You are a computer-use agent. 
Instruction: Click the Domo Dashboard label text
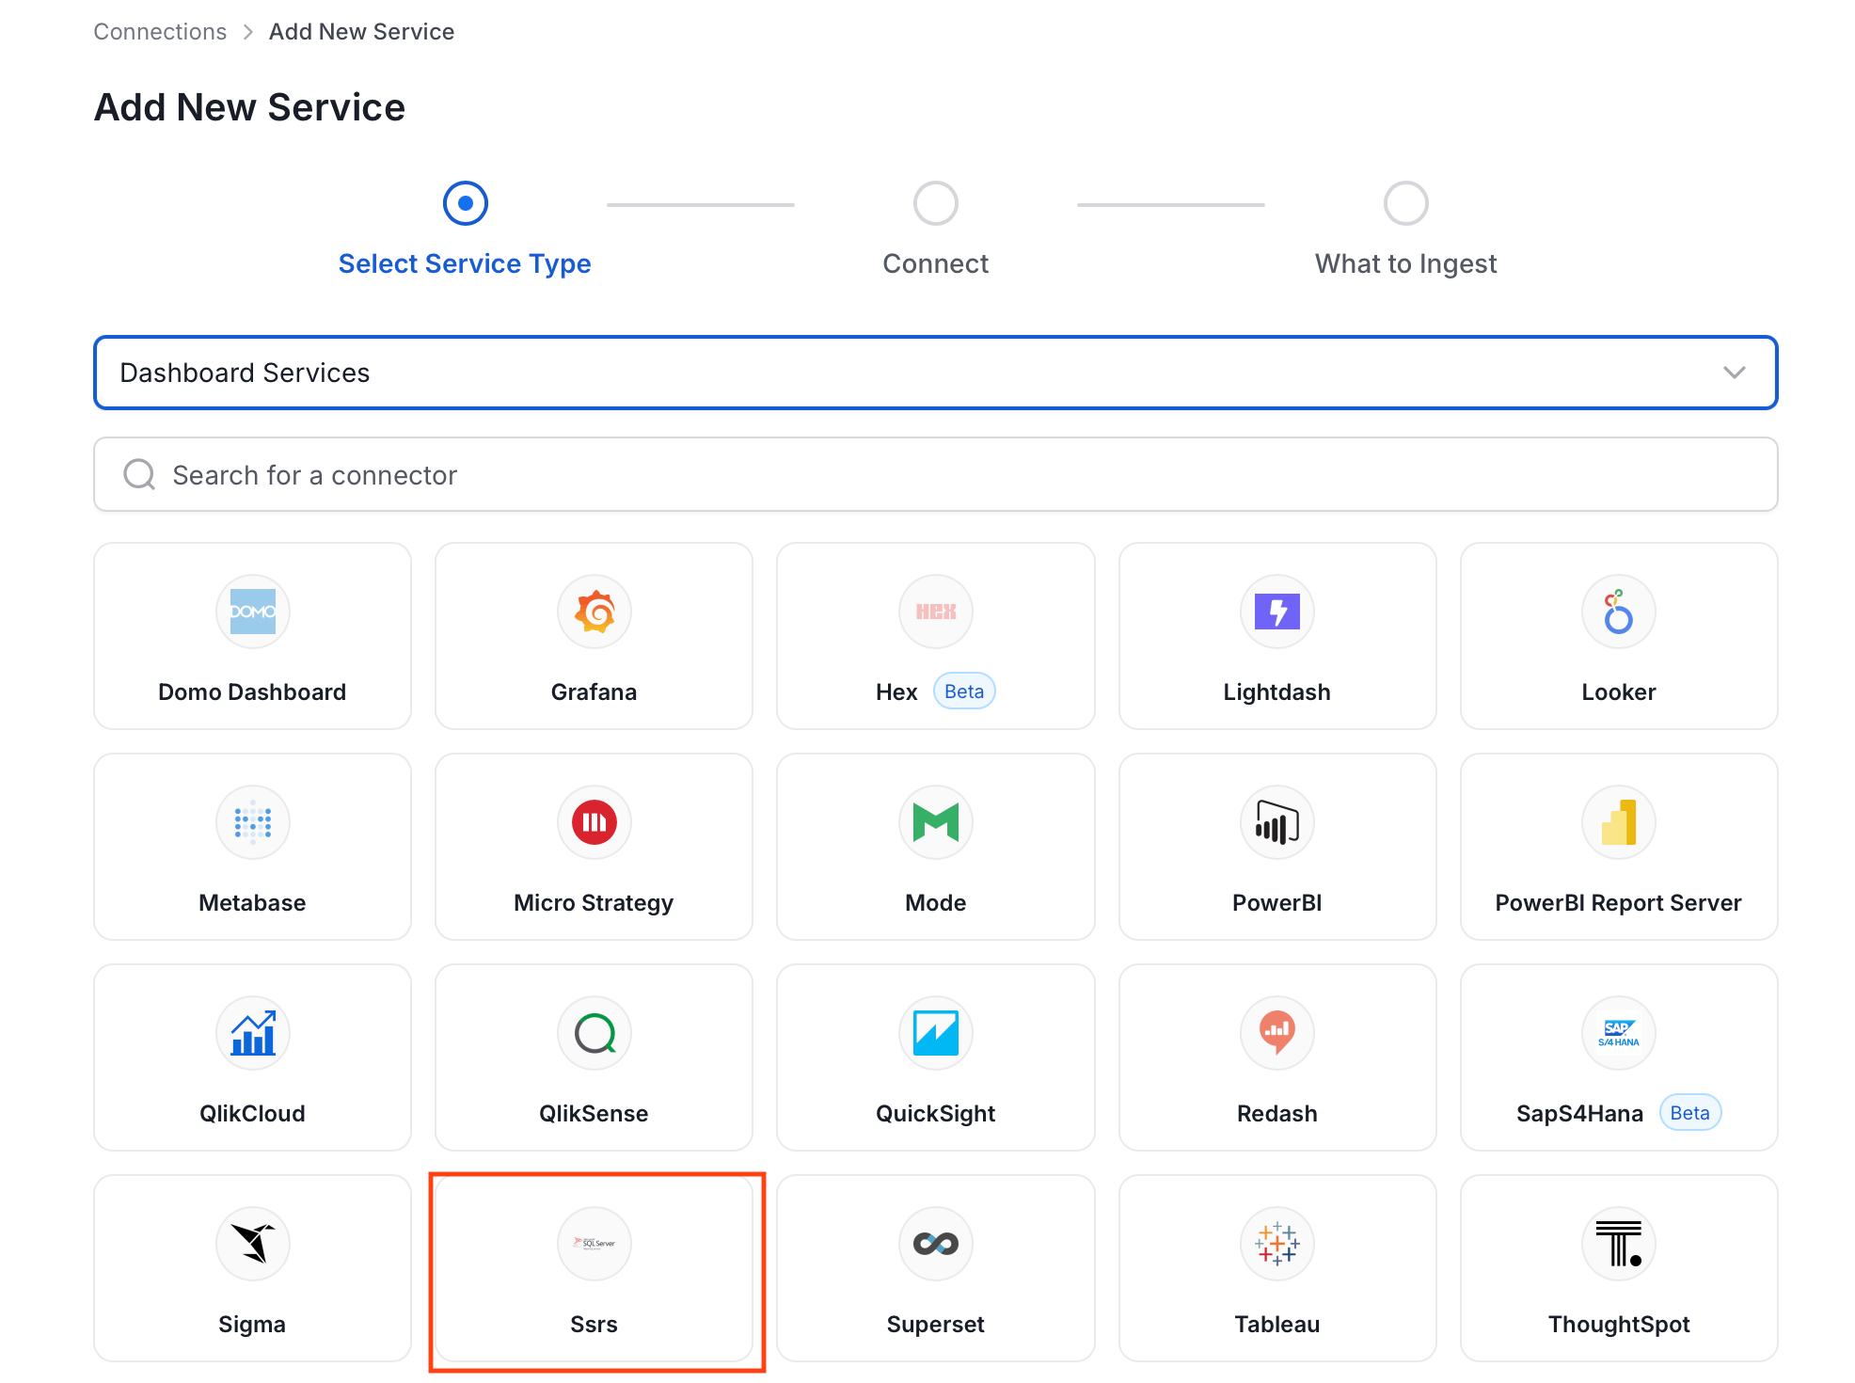click(252, 692)
